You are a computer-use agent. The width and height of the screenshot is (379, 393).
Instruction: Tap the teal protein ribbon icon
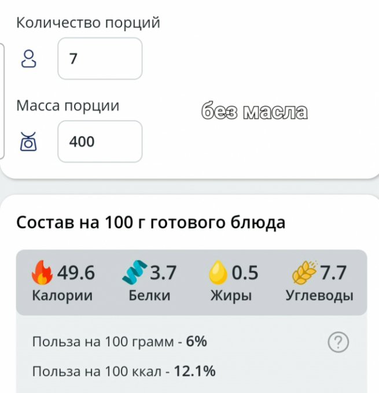(x=135, y=272)
